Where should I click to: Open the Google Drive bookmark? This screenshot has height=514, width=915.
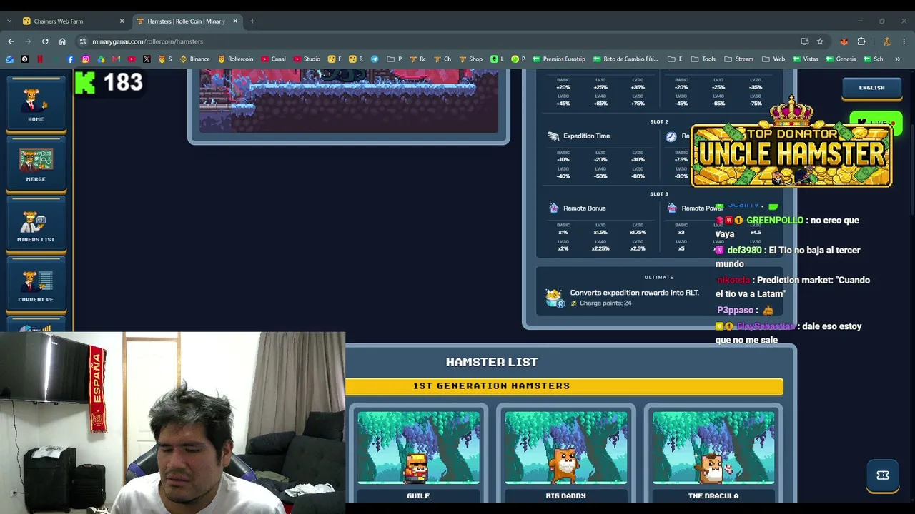pyautogui.click(x=101, y=59)
